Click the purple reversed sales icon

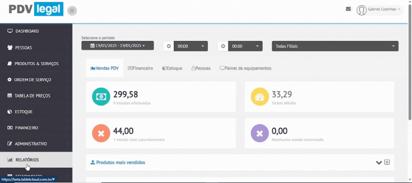click(x=260, y=133)
